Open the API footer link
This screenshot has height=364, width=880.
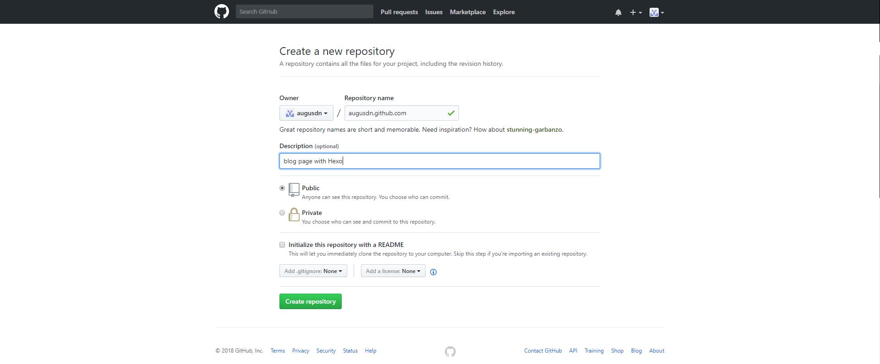pyautogui.click(x=573, y=351)
